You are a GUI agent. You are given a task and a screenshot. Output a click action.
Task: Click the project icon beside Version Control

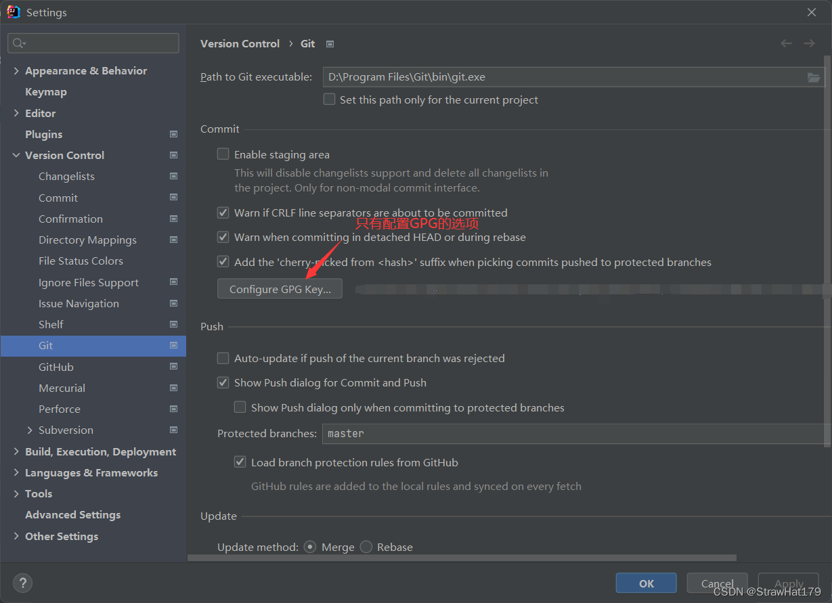tap(173, 155)
